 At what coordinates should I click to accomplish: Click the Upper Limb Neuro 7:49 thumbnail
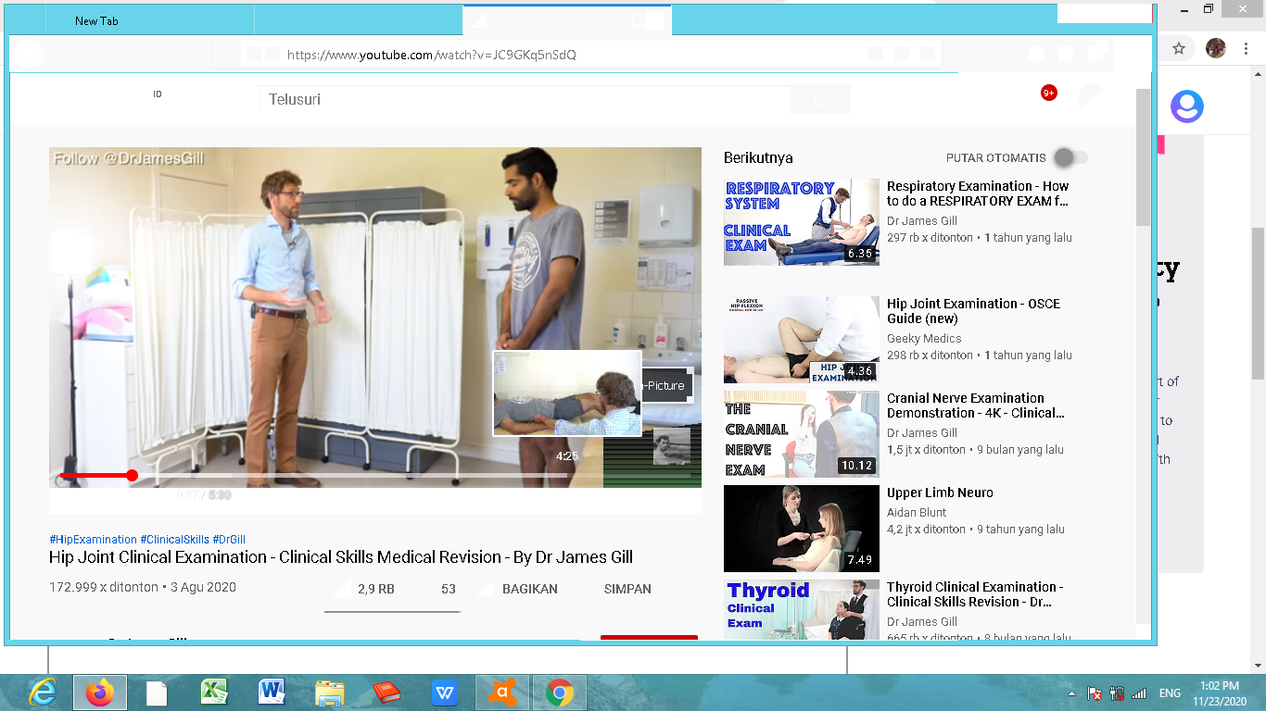pyautogui.click(x=802, y=529)
